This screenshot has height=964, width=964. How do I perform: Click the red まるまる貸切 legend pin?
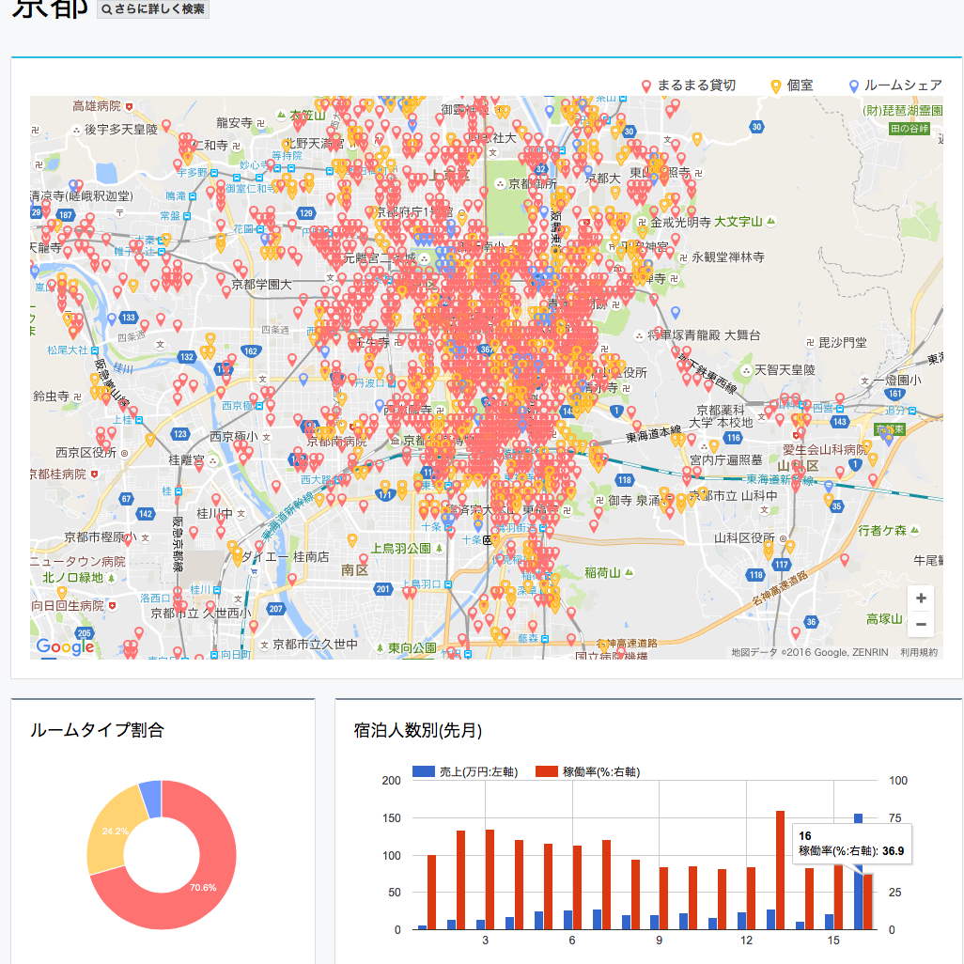click(646, 86)
